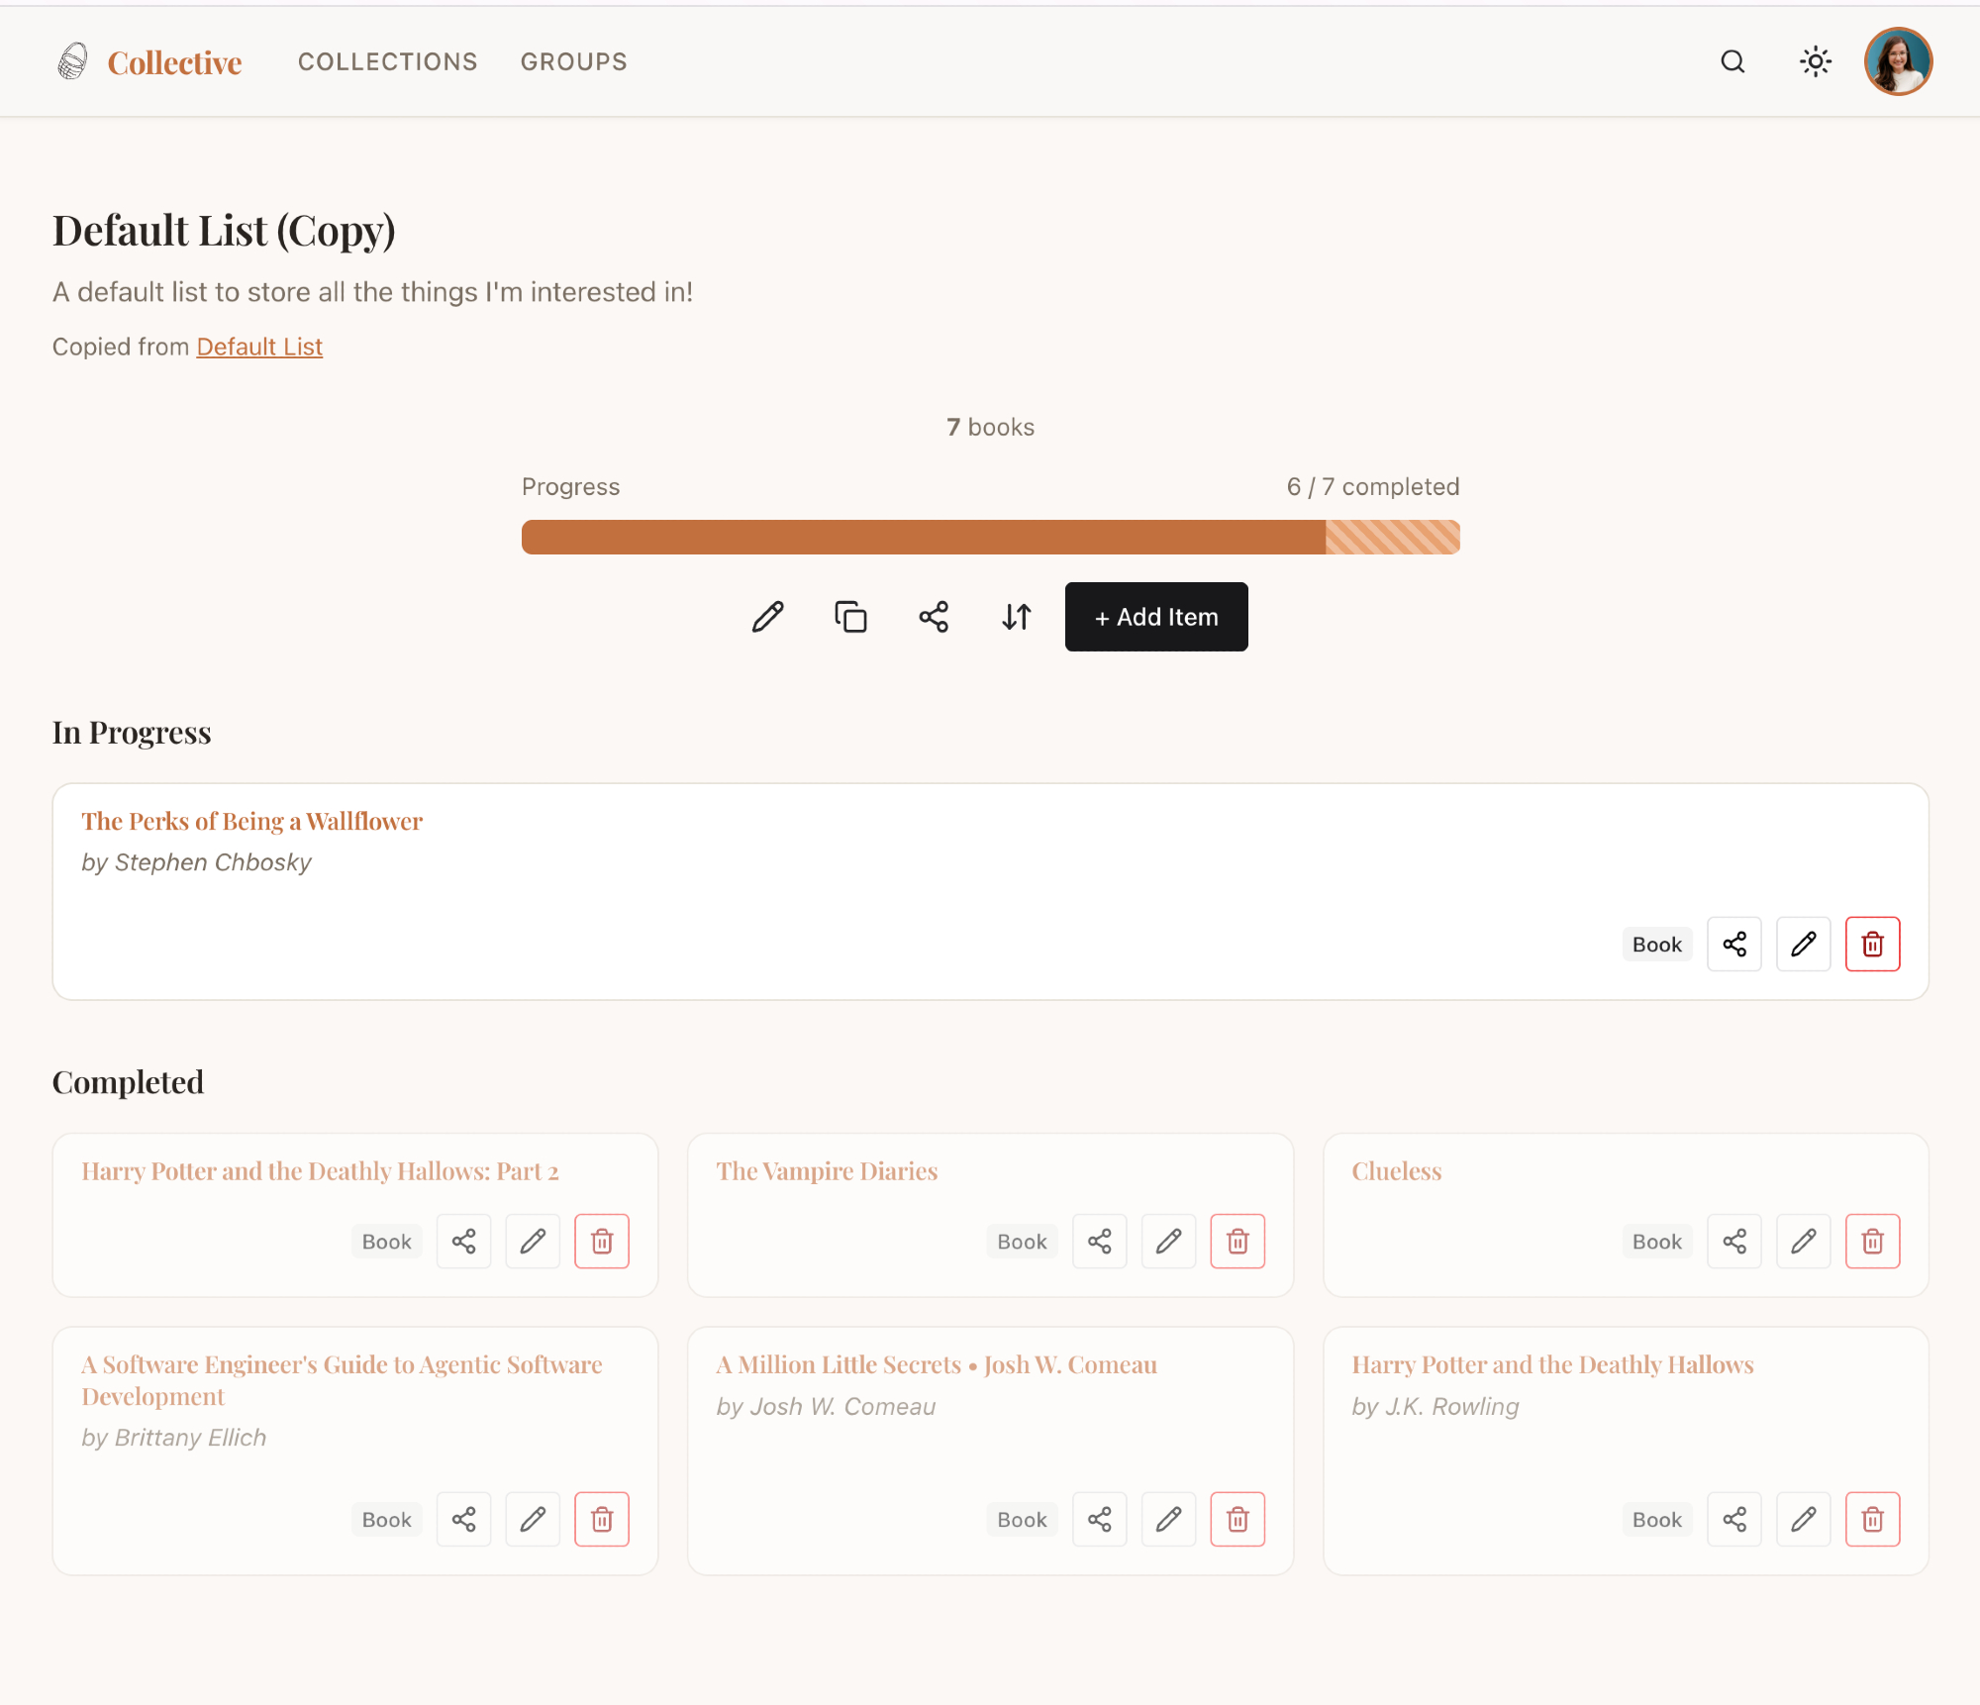Follow the Default List source link

coord(259,347)
